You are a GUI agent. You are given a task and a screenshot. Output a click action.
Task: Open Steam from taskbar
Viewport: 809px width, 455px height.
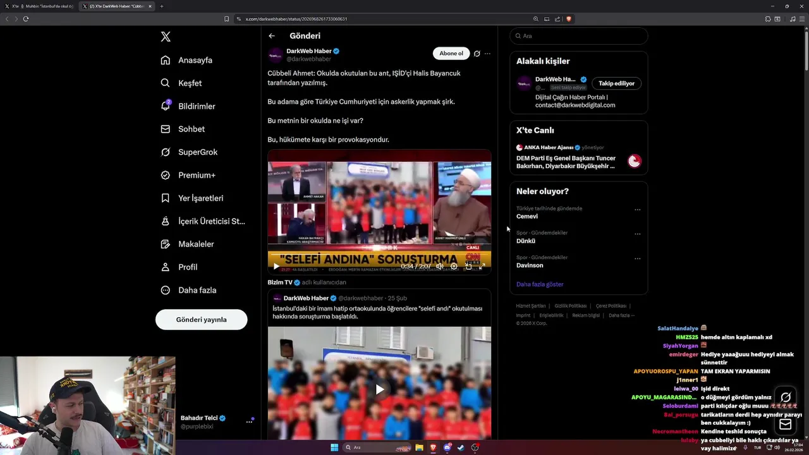461,447
